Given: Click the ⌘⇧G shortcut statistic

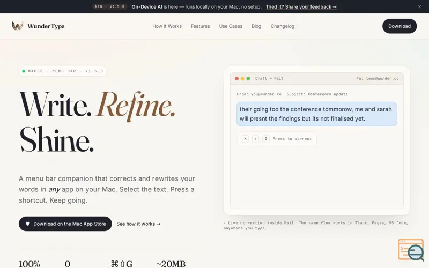Looking at the screenshot, I should click(122, 264).
